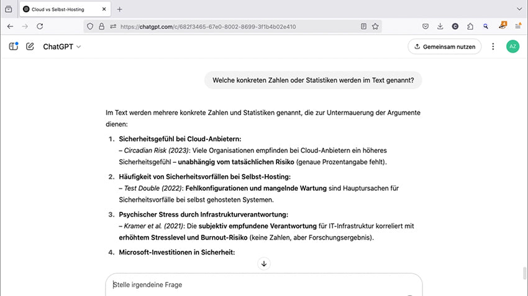Open the three-dot conversation options menu
The height and width of the screenshot is (296, 528).
coord(493,46)
